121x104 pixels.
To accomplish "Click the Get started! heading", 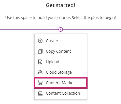I will pyautogui.click(x=61, y=5).
